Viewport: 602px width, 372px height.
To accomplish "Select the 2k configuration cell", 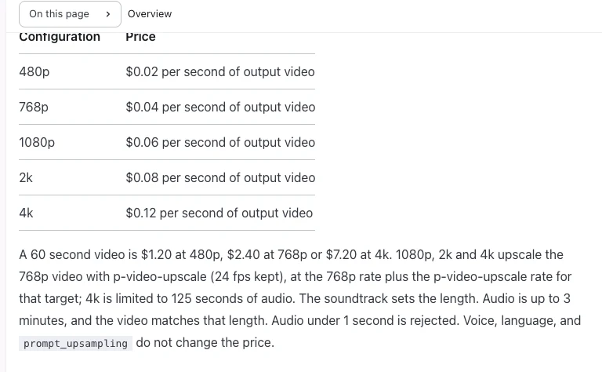I will point(26,177).
